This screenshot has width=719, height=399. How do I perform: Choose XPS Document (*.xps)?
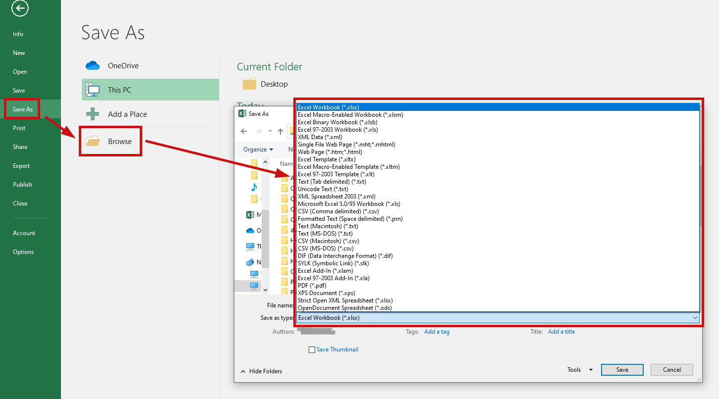498,293
